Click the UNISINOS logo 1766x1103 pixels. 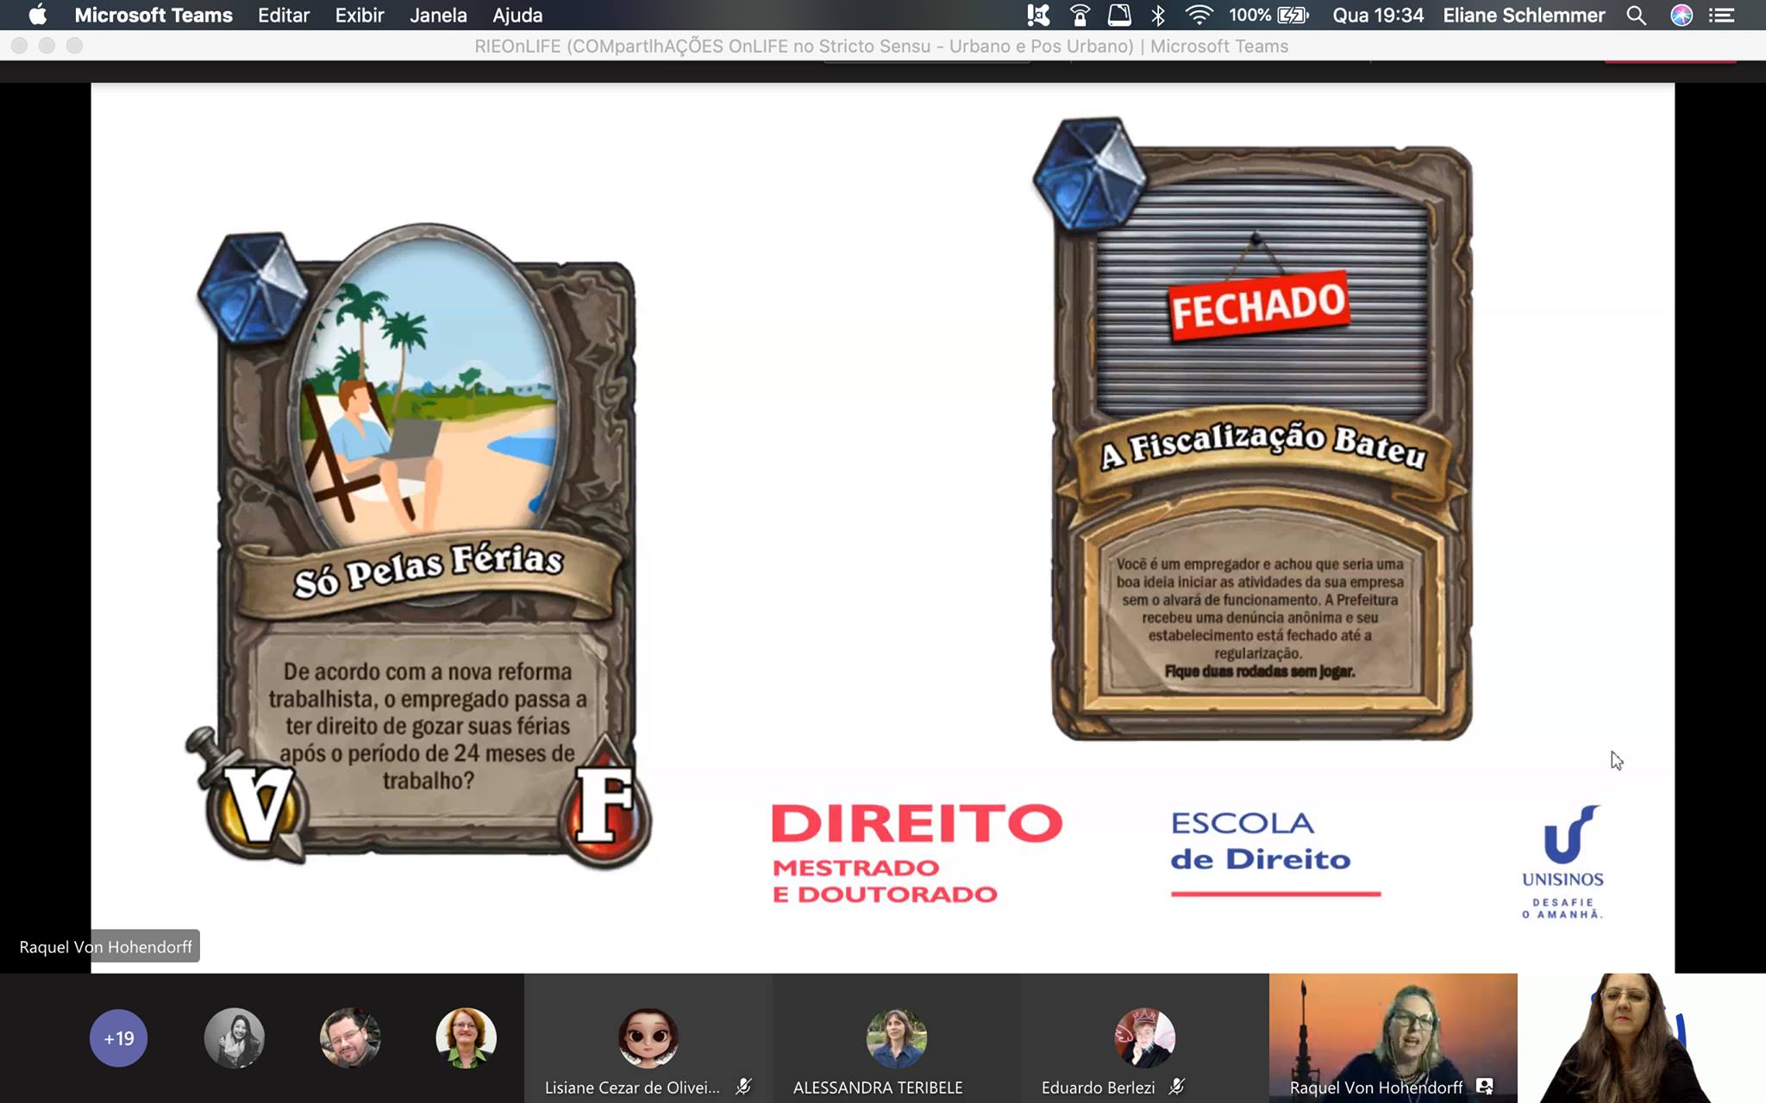1563,862
